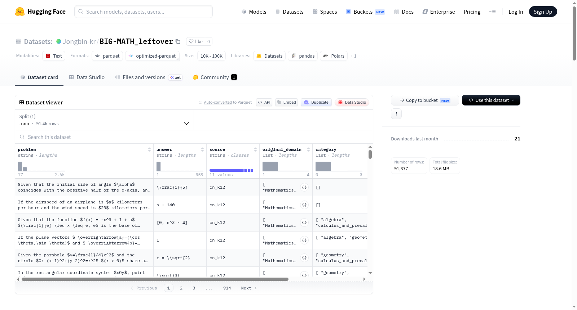This screenshot has width=577, height=310.
Task: Open the 10K - 100K size tag
Action: click(x=212, y=56)
